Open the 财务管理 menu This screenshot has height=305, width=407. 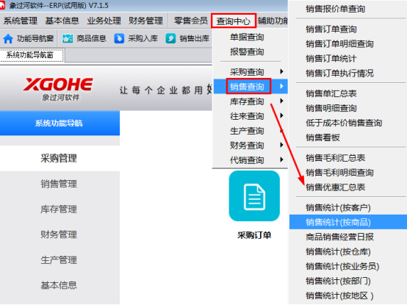coord(145,21)
